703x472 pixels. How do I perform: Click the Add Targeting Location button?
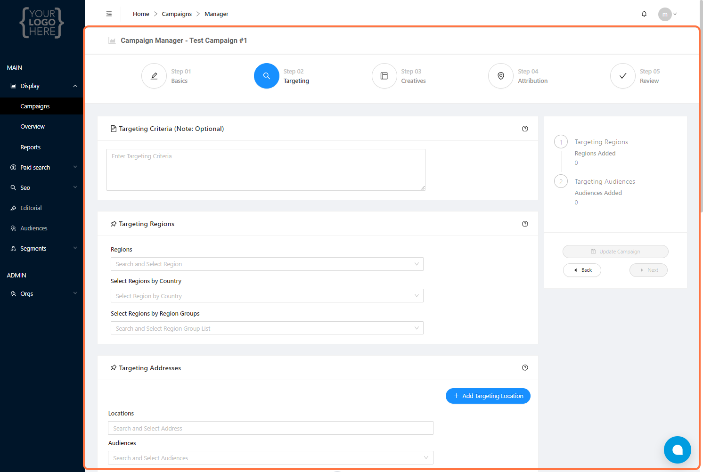488,396
